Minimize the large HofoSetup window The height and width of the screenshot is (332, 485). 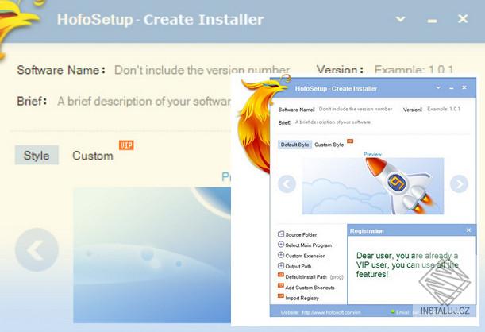click(432, 21)
